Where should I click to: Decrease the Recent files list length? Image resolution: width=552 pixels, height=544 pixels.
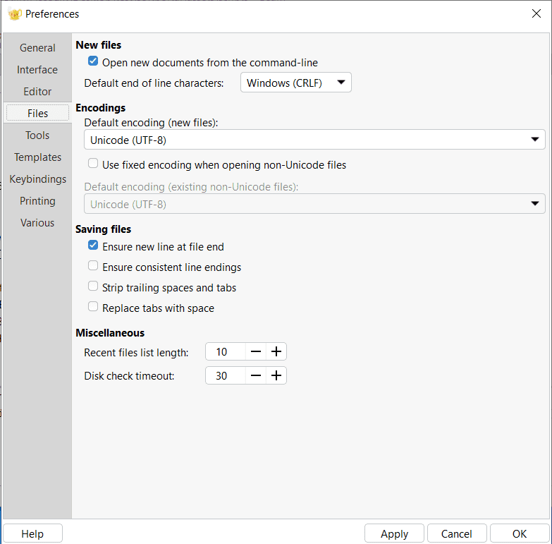256,351
